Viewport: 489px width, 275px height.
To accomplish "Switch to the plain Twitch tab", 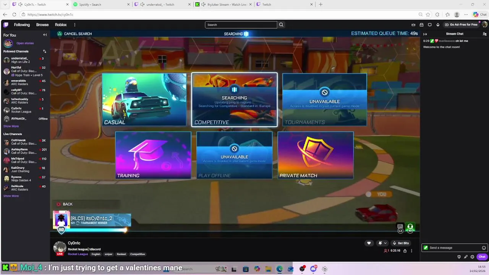I will click(285, 5).
